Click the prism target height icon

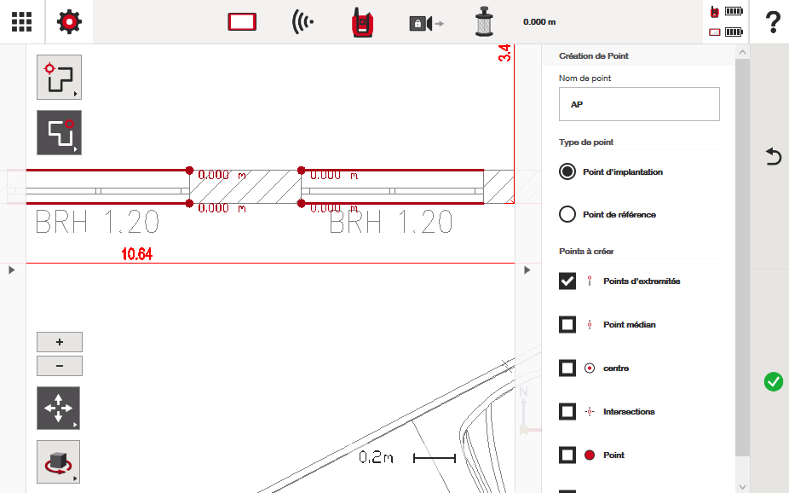coord(485,22)
